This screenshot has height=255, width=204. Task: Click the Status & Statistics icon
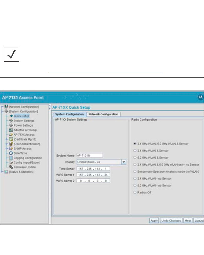(6, 172)
